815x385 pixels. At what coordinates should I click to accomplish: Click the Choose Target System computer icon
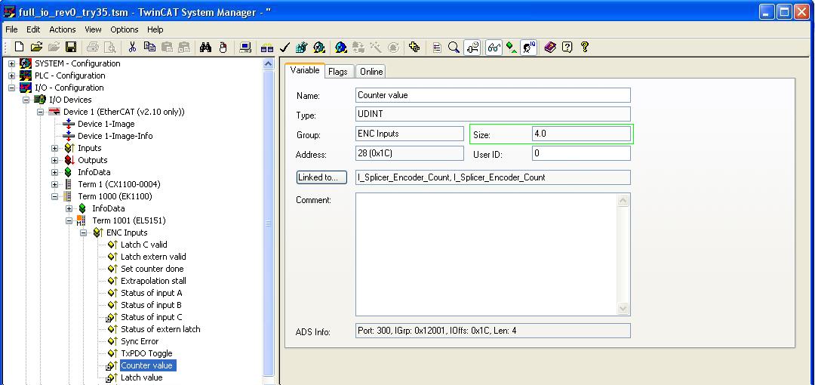click(245, 48)
